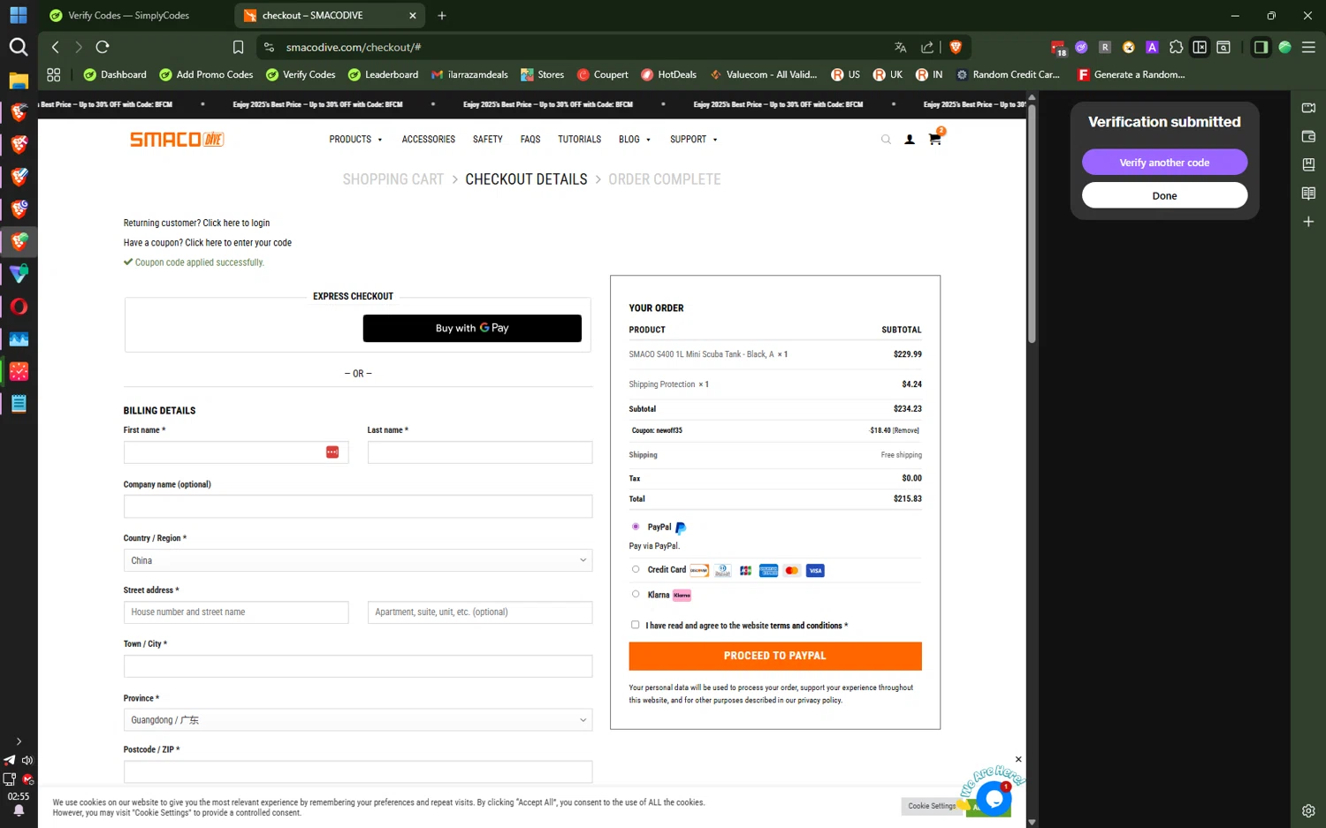Click Buy with G Pay button
The image size is (1326, 828).
point(472,328)
